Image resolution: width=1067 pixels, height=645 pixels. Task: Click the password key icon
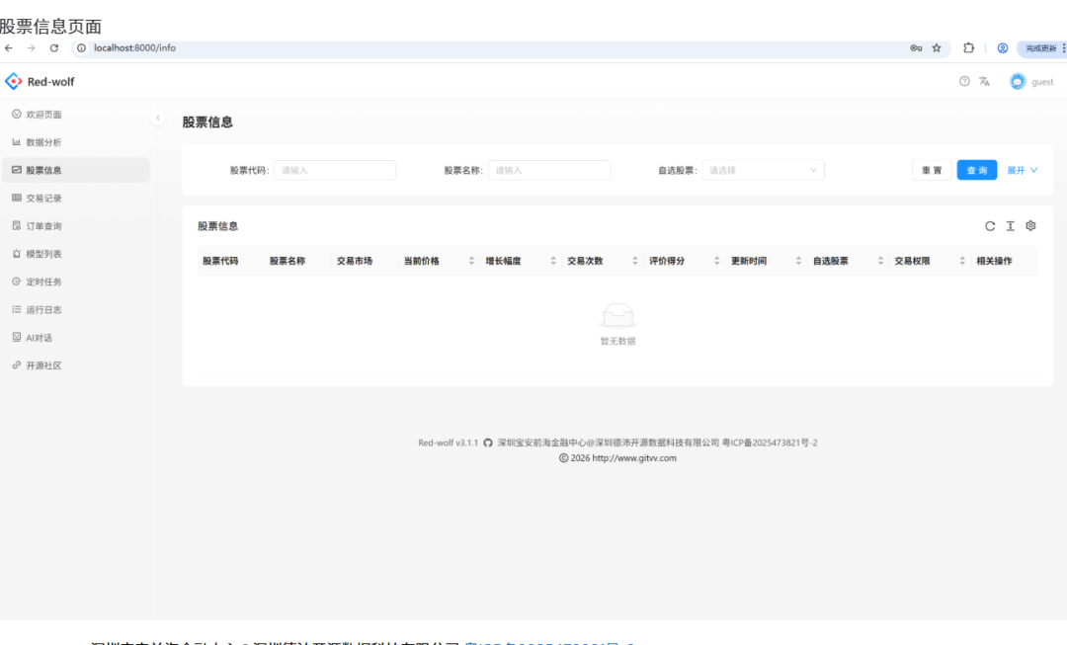916,48
